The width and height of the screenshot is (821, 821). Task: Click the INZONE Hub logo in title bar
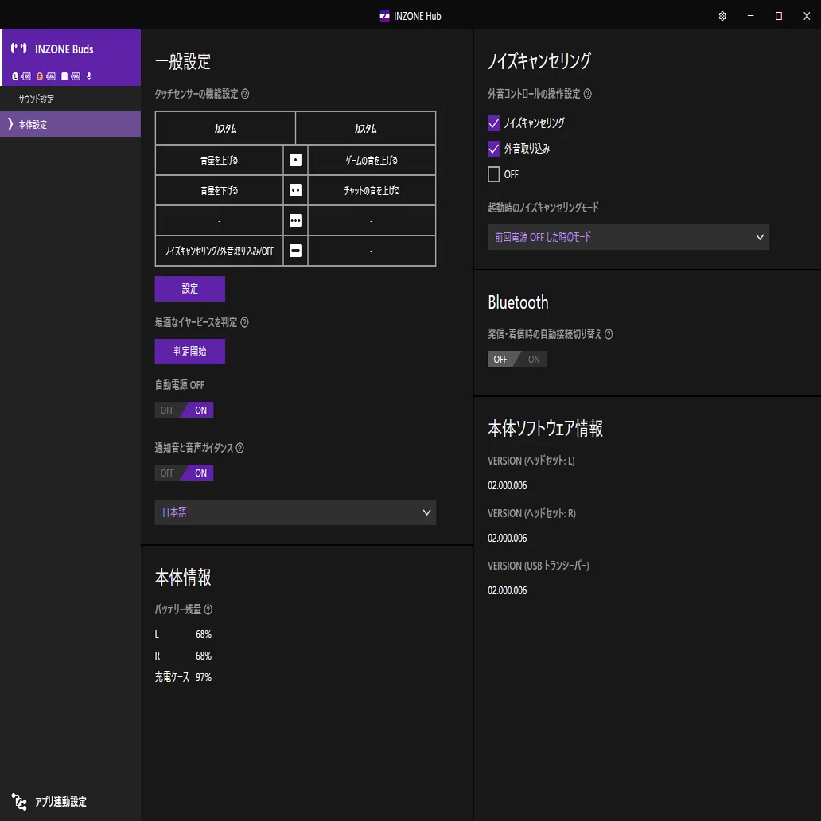(x=384, y=16)
